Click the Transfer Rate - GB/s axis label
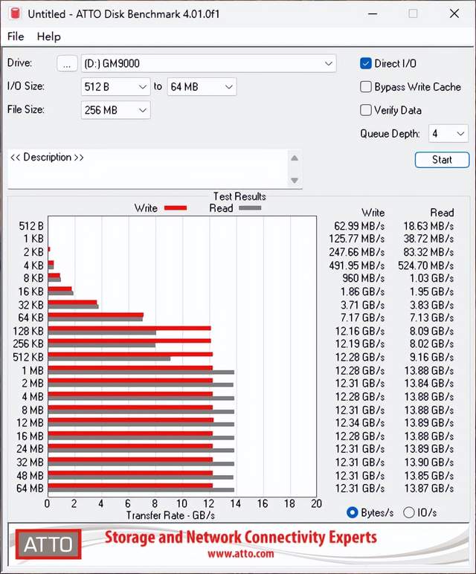This screenshot has width=476, height=574. click(170, 515)
